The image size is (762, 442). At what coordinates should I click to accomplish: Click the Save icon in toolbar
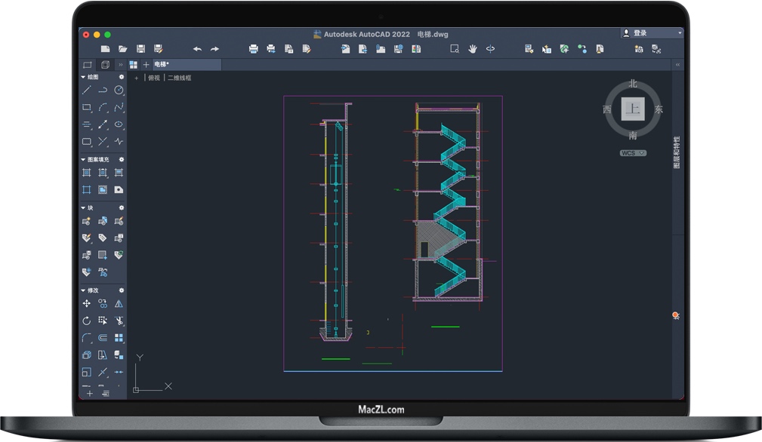pos(140,49)
